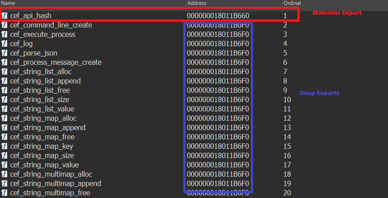
Task: Select ordinal 10 in the Ordinal column
Action: tap(286, 99)
